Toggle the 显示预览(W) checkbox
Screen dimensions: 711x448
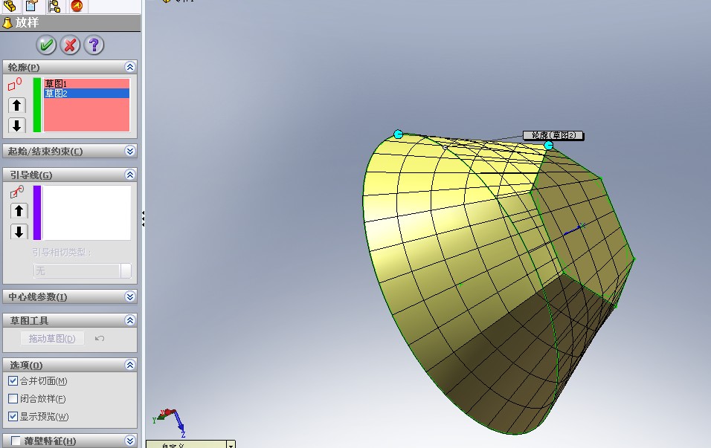(x=13, y=416)
